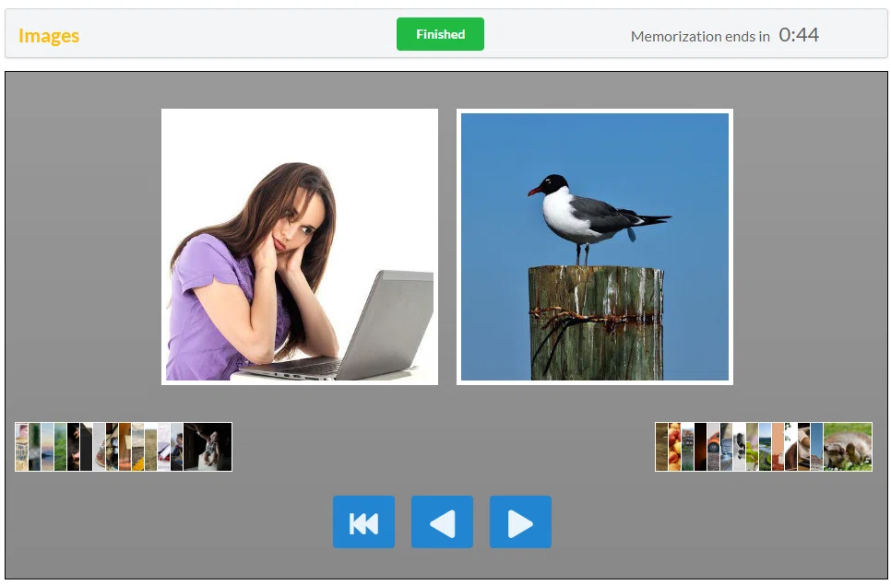
Task: Click the green Finished button
Action: coord(440,34)
